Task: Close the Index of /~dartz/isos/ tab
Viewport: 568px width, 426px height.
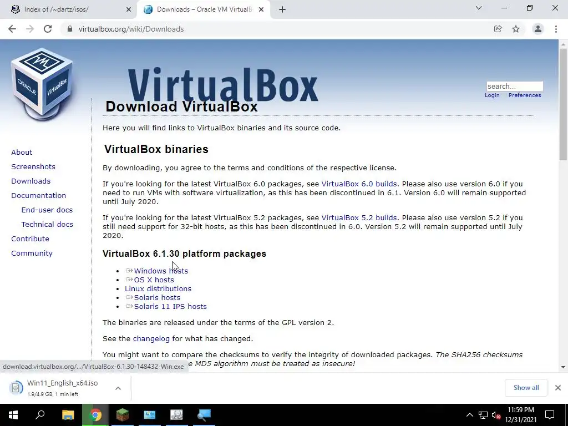Action: tap(129, 10)
